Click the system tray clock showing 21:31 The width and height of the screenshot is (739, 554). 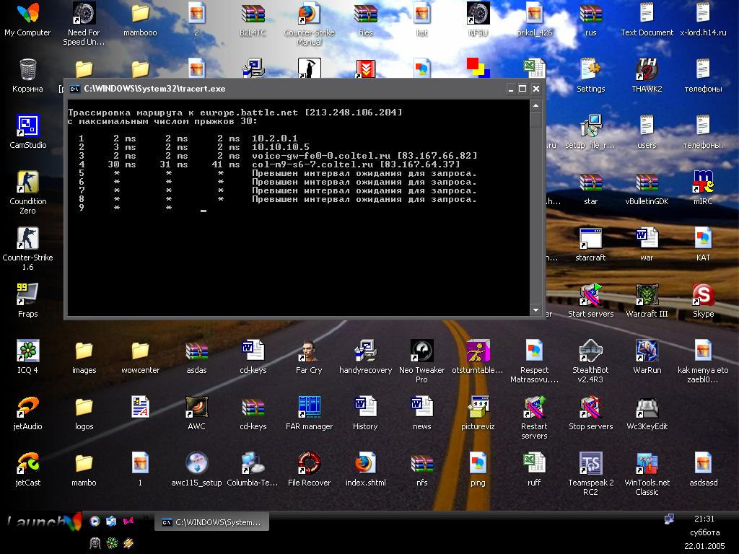704,519
